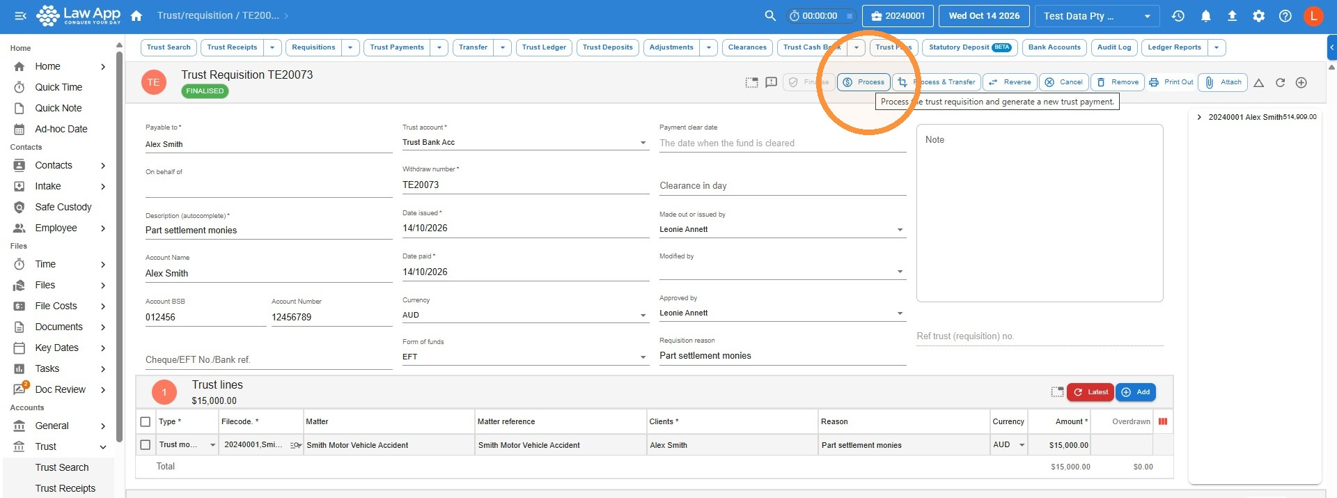The width and height of the screenshot is (1337, 498).
Task: Open Safe Custody in sidebar
Action: point(63,207)
